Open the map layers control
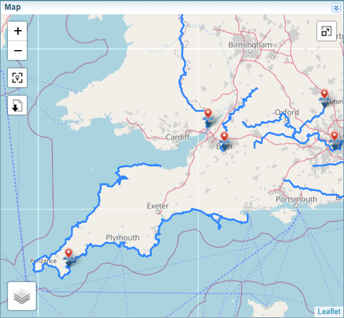 [22, 296]
